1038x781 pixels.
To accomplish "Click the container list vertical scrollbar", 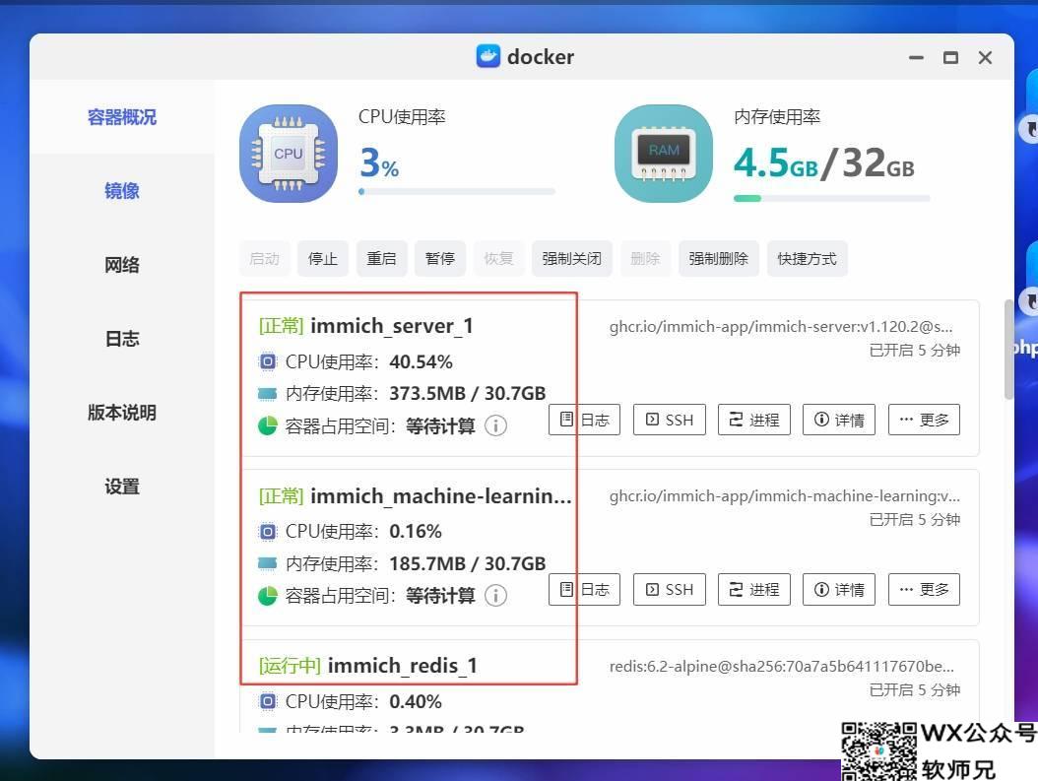I will point(1008,350).
